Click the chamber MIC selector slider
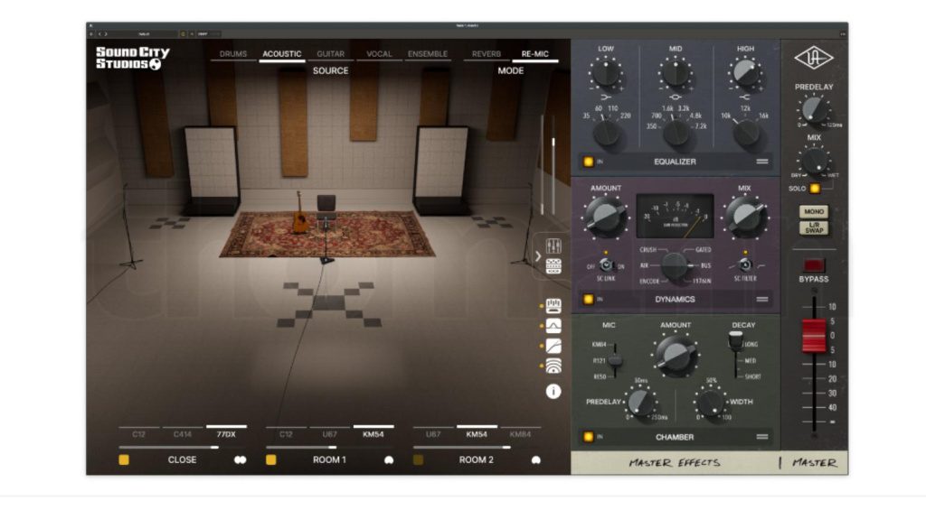The image size is (926, 510). tap(615, 360)
